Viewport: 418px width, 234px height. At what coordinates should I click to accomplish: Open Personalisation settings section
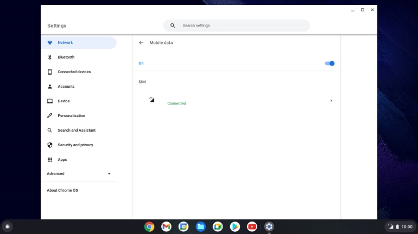pyautogui.click(x=71, y=116)
